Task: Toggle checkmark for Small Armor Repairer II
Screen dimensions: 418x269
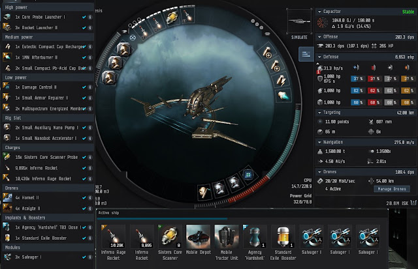Action: click(84, 98)
